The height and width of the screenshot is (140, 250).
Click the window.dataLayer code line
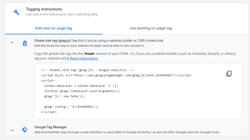pyautogui.click(x=81, y=86)
